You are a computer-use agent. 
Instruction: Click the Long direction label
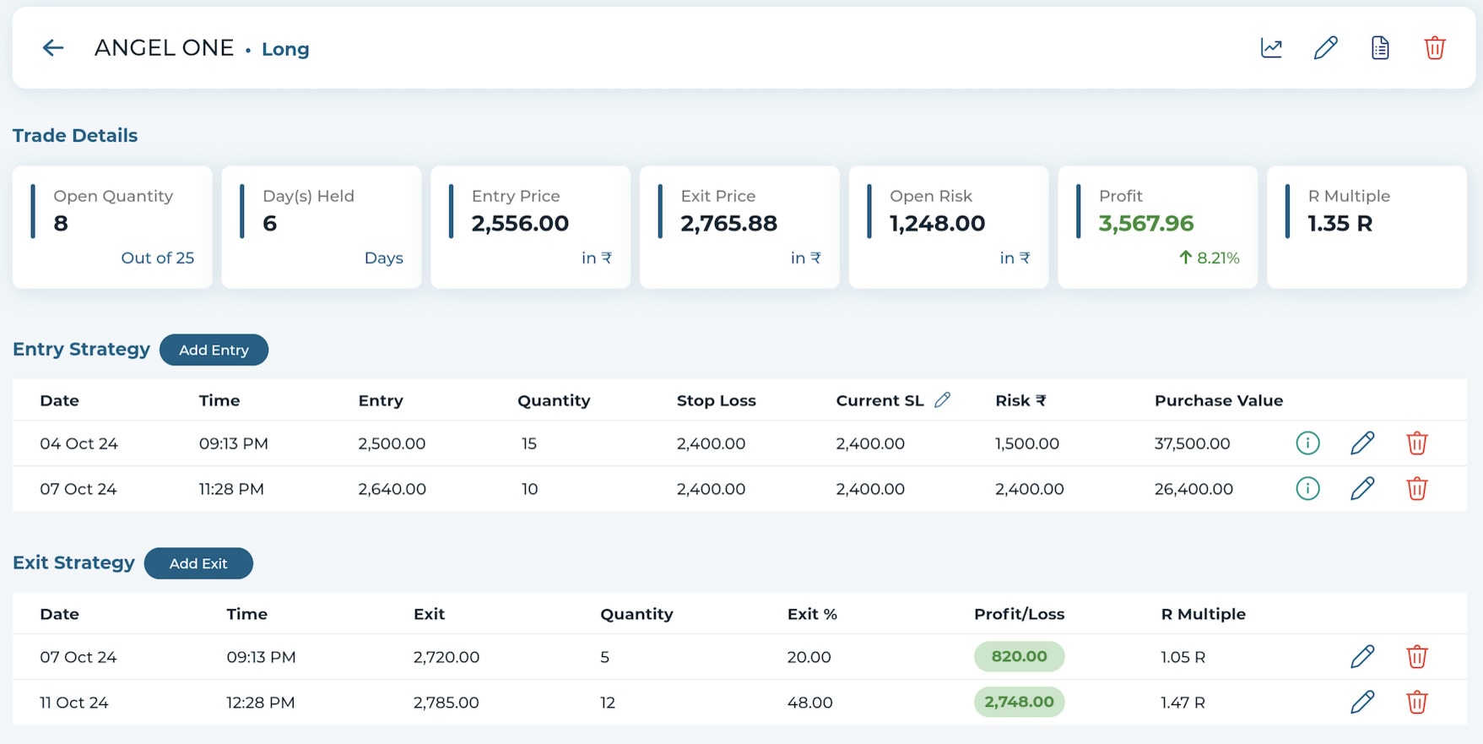pyautogui.click(x=285, y=49)
